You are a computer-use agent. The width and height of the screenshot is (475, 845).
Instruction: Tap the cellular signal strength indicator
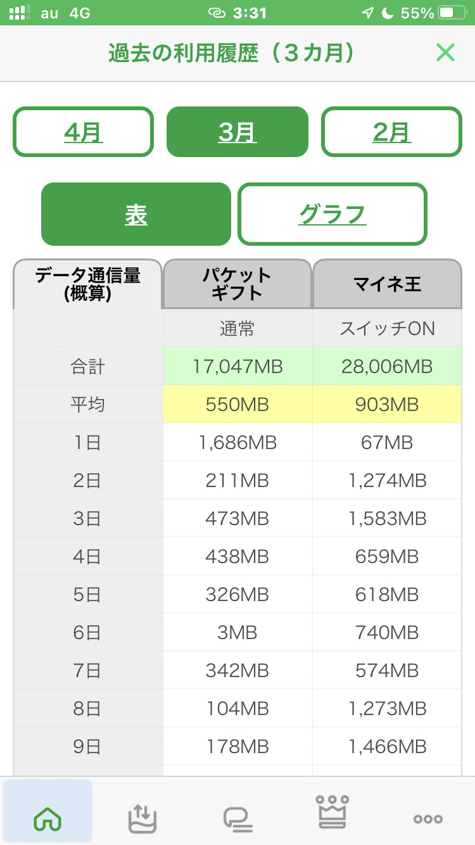click(x=20, y=13)
